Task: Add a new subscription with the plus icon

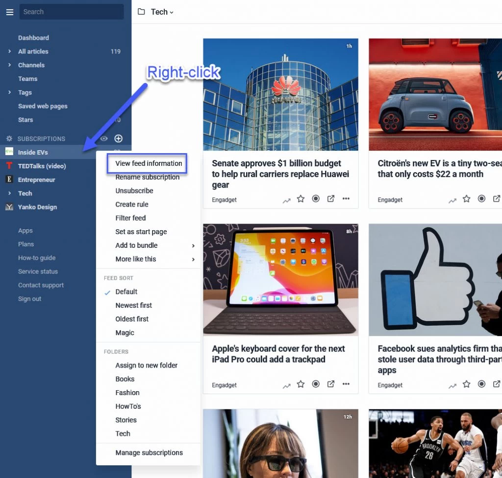Action: (x=118, y=138)
